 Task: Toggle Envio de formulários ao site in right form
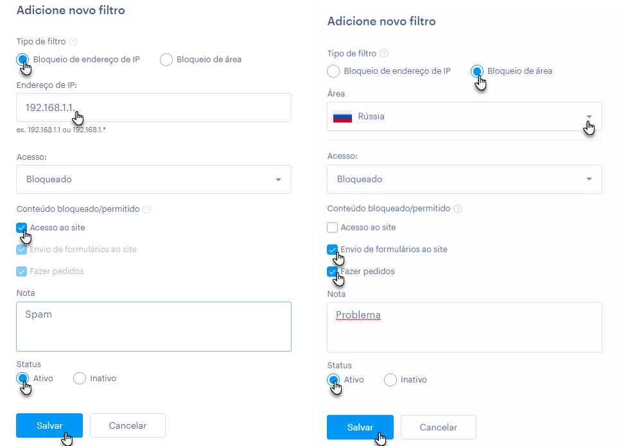(332, 250)
